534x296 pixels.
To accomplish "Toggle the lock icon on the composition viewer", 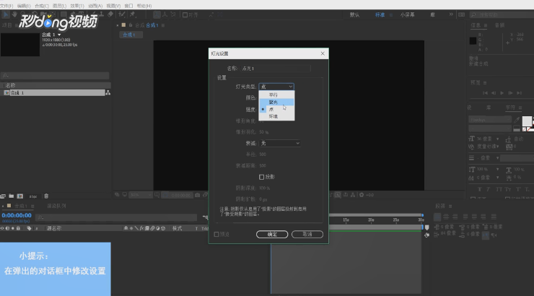I will 131,25.
